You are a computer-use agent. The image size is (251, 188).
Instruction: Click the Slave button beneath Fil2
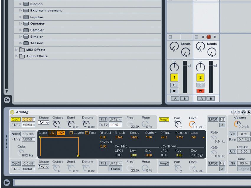coord(115,169)
